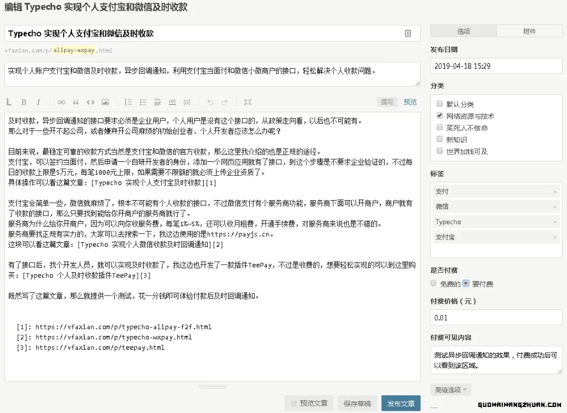Insert an image using the picture icon
The height and width of the screenshot is (413, 567).
click(105, 102)
